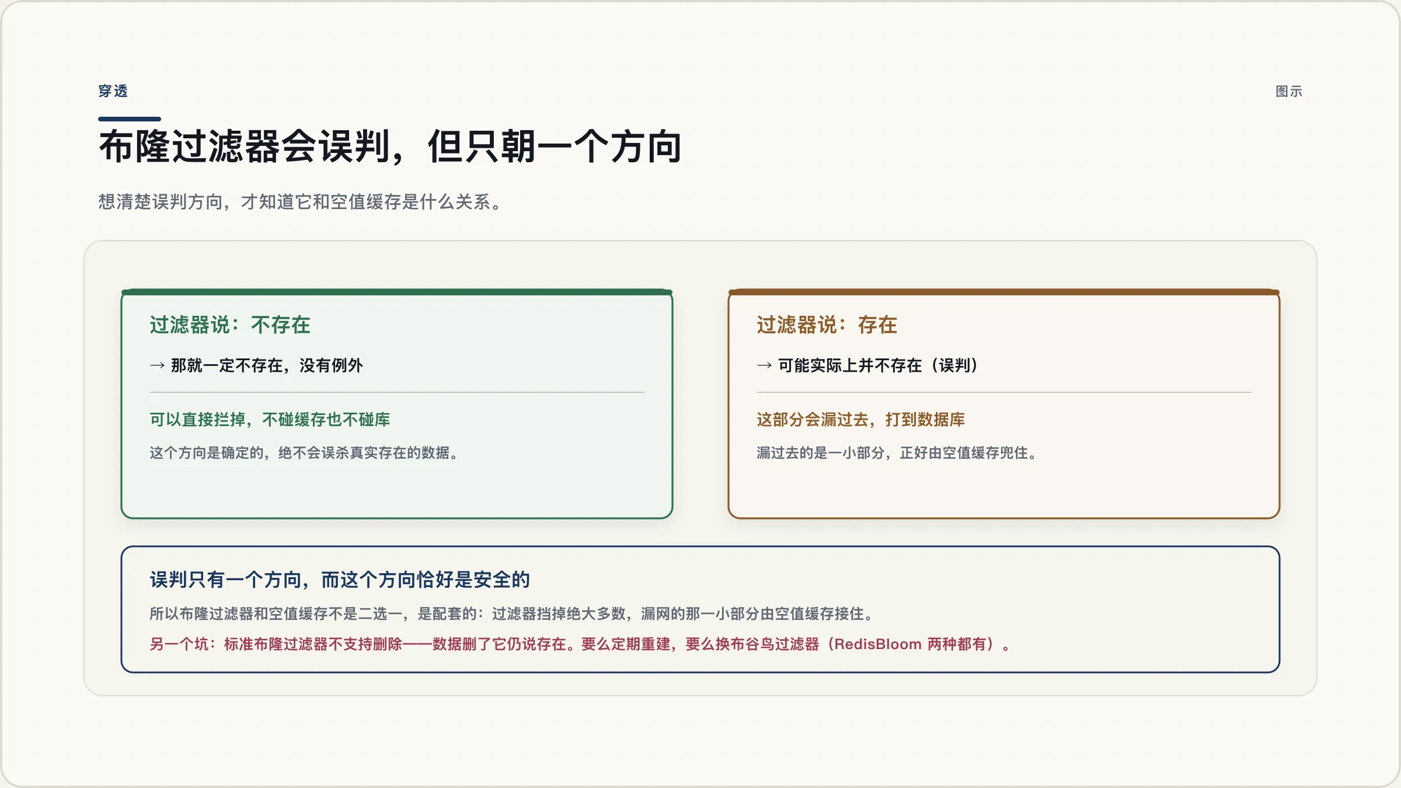Click the slide title 布隆过滤器会误判，但只朝一个方向
This screenshot has width=1401, height=788.
pos(391,147)
